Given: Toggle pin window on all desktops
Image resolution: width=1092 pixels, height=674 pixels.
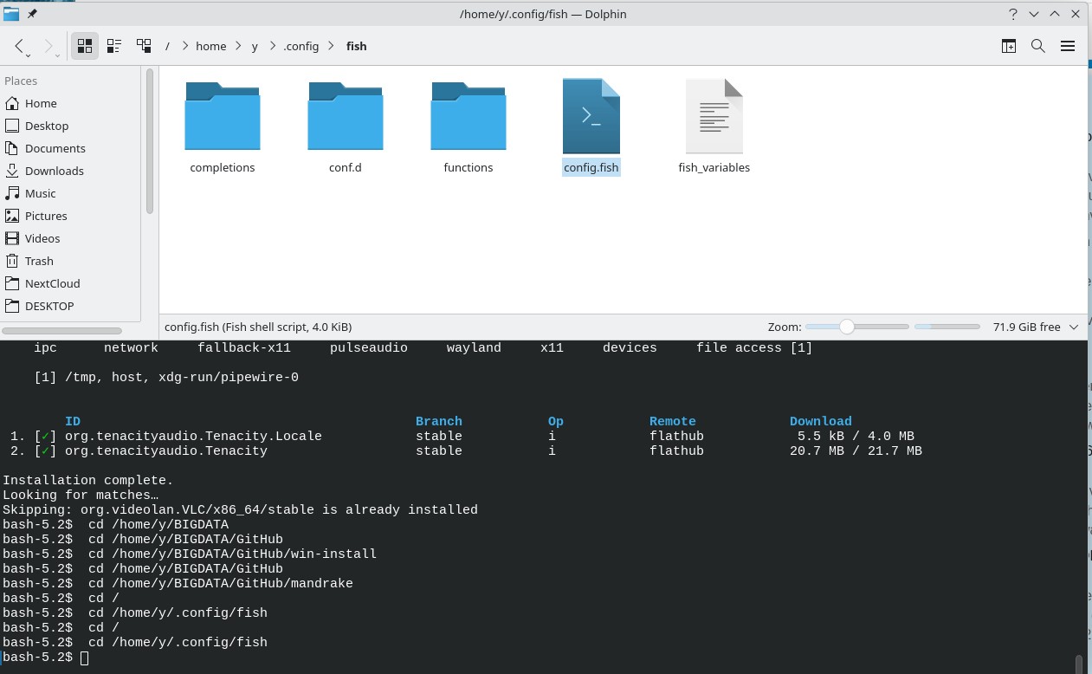Looking at the screenshot, I should (x=33, y=14).
